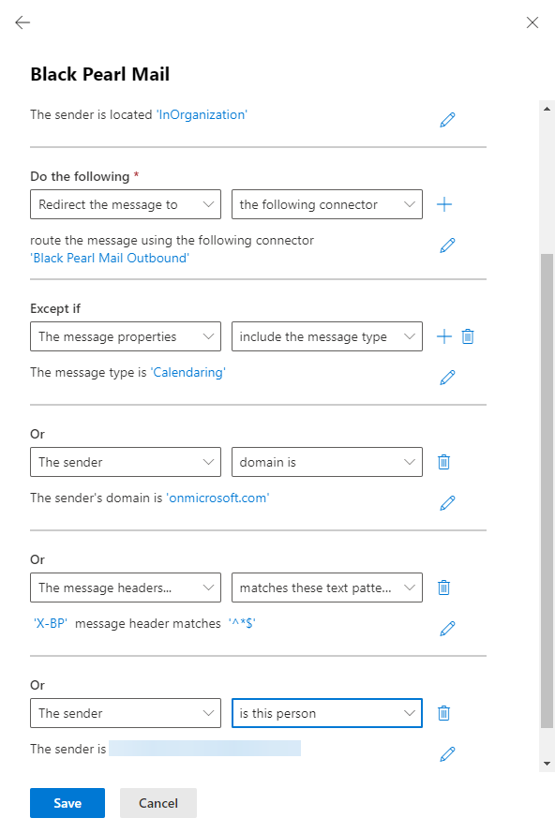This screenshot has height=833, width=555.
Task: Delete the message headers exception
Action: tap(443, 588)
